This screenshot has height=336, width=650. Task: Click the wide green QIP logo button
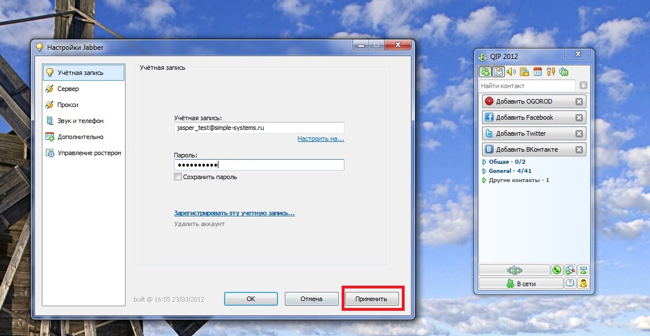(x=514, y=270)
